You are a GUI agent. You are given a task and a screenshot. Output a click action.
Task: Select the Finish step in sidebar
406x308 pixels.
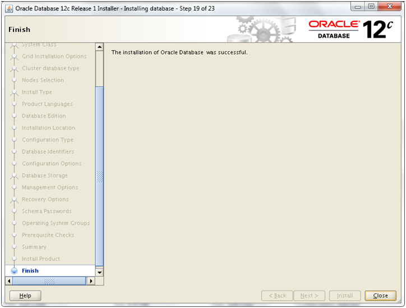click(30, 271)
